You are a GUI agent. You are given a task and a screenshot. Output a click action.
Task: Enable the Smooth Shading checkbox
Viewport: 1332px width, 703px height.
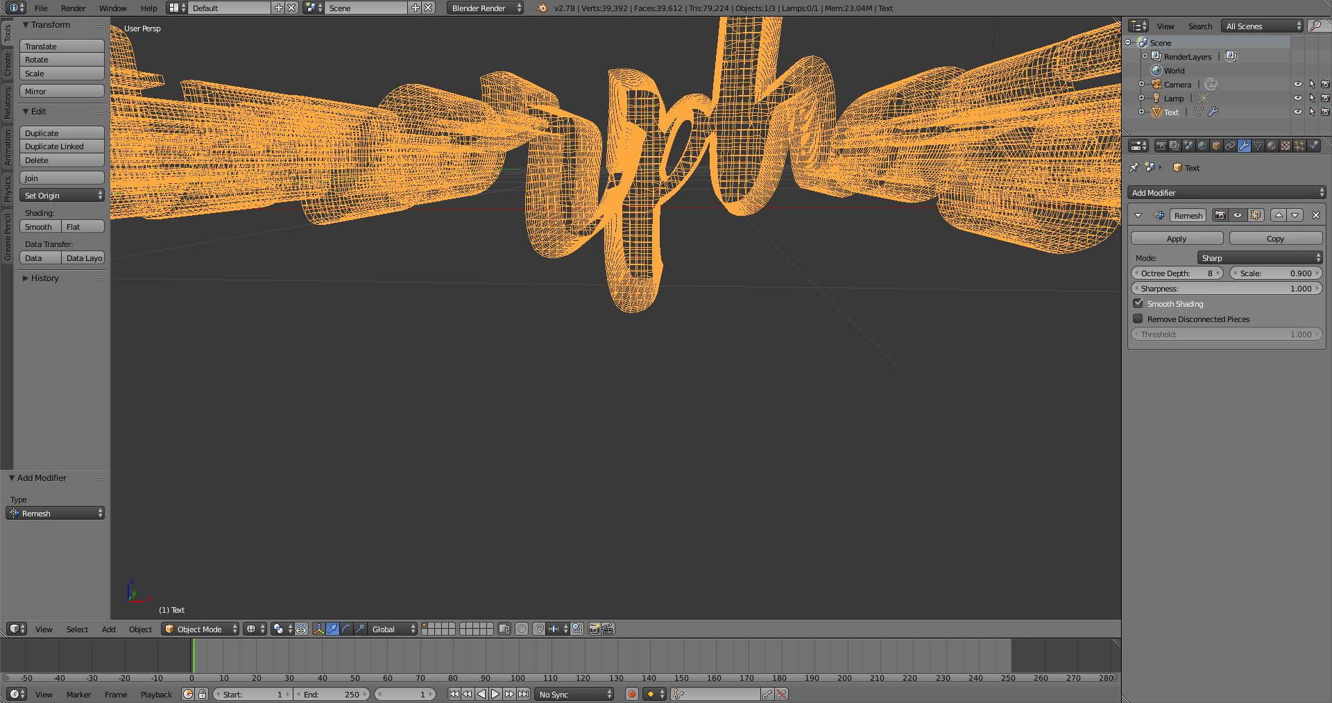pos(1138,303)
